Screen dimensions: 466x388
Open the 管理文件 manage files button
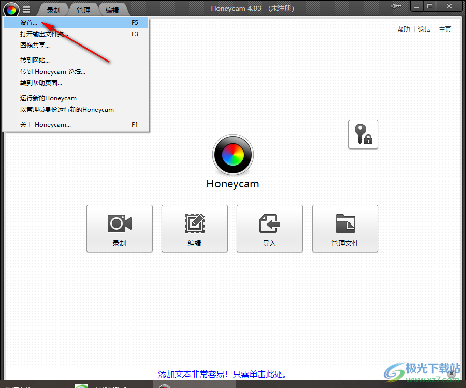point(345,229)
